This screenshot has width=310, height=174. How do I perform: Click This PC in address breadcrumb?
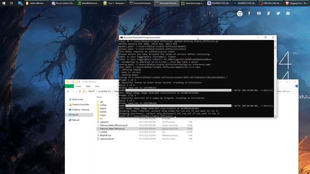(92, 91)
